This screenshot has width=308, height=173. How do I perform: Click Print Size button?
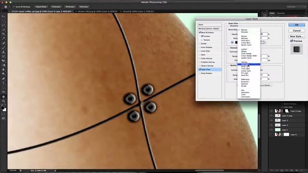click(x=84, y=7)
